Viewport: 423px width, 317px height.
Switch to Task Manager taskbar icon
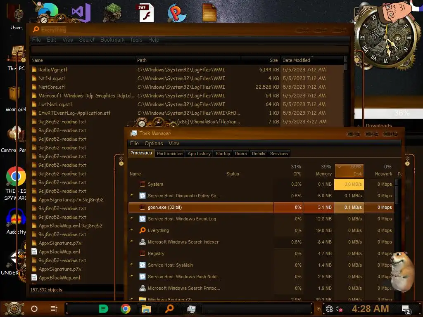point(191,309)
